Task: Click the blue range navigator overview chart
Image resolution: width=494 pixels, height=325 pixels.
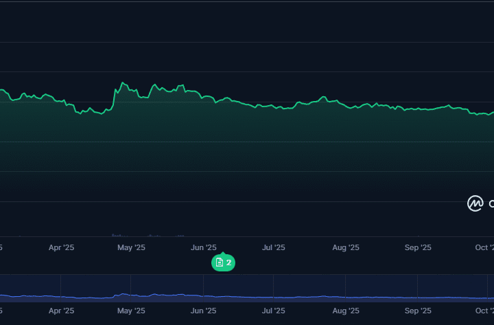Action: coord(247,289)
